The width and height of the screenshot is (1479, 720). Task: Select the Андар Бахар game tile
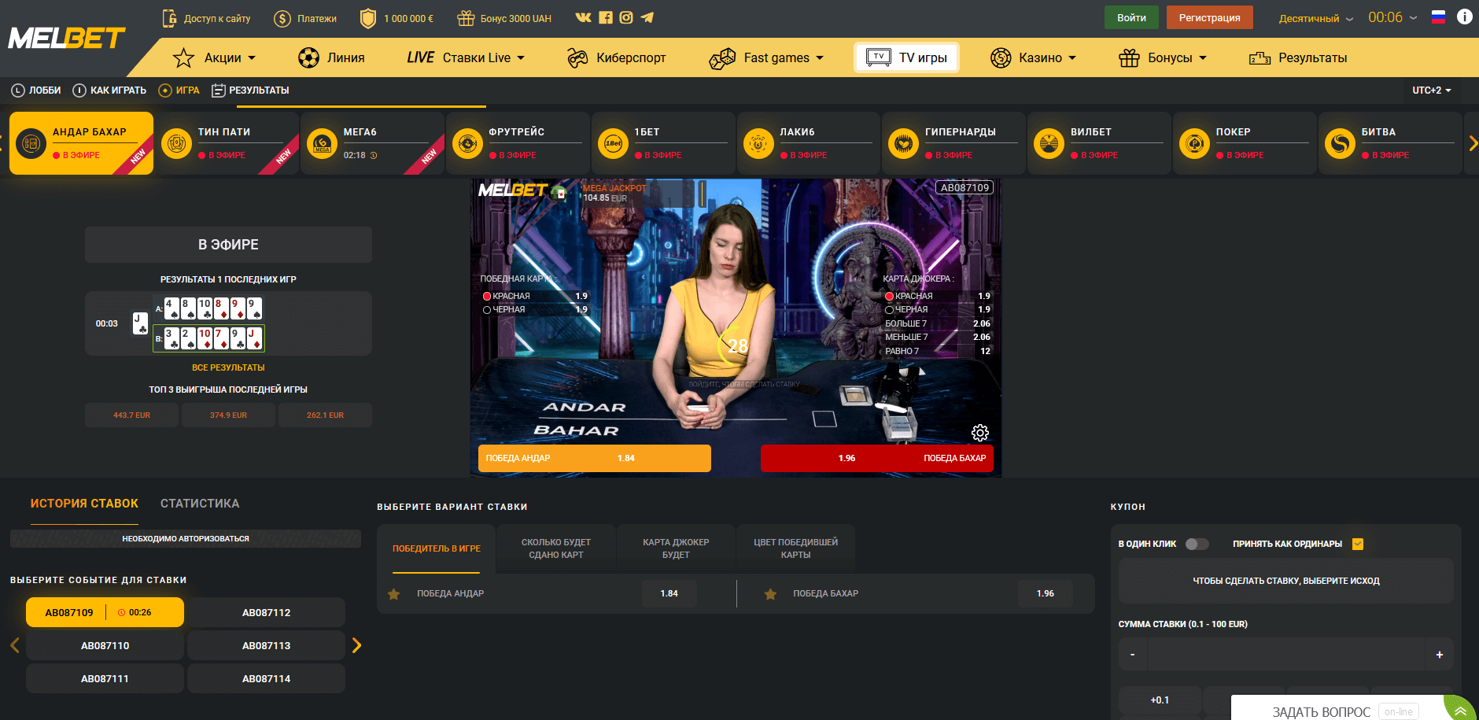tap(81, 143)
